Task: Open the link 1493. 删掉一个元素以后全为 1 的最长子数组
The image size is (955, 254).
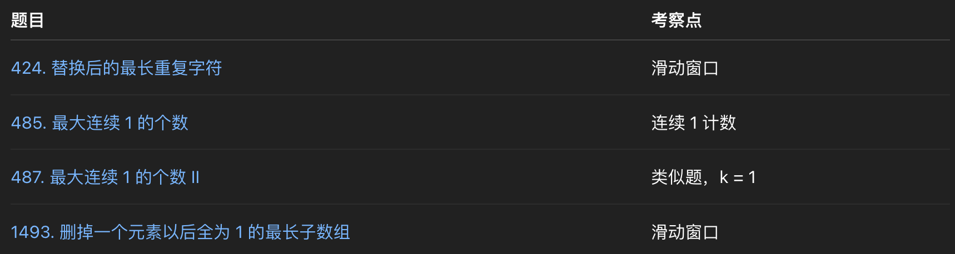Action: point(181,232)
